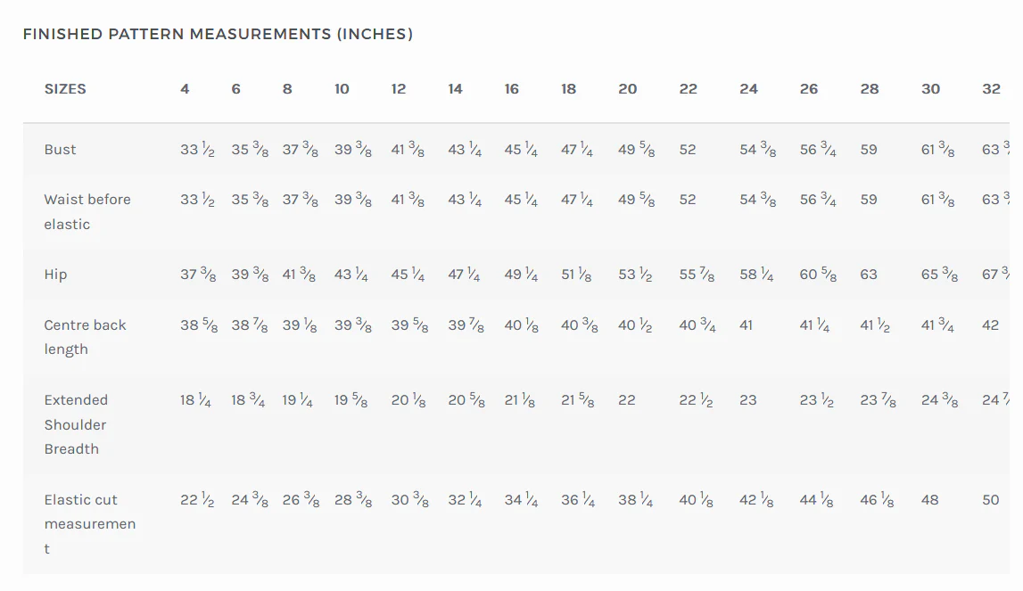Select the size 30 column header
This screenshot has height=591, width=1023.
click(930, 89)
